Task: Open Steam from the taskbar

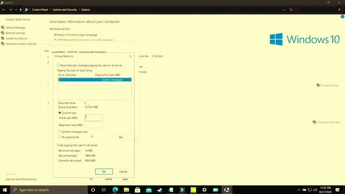Action: [160, 190]
